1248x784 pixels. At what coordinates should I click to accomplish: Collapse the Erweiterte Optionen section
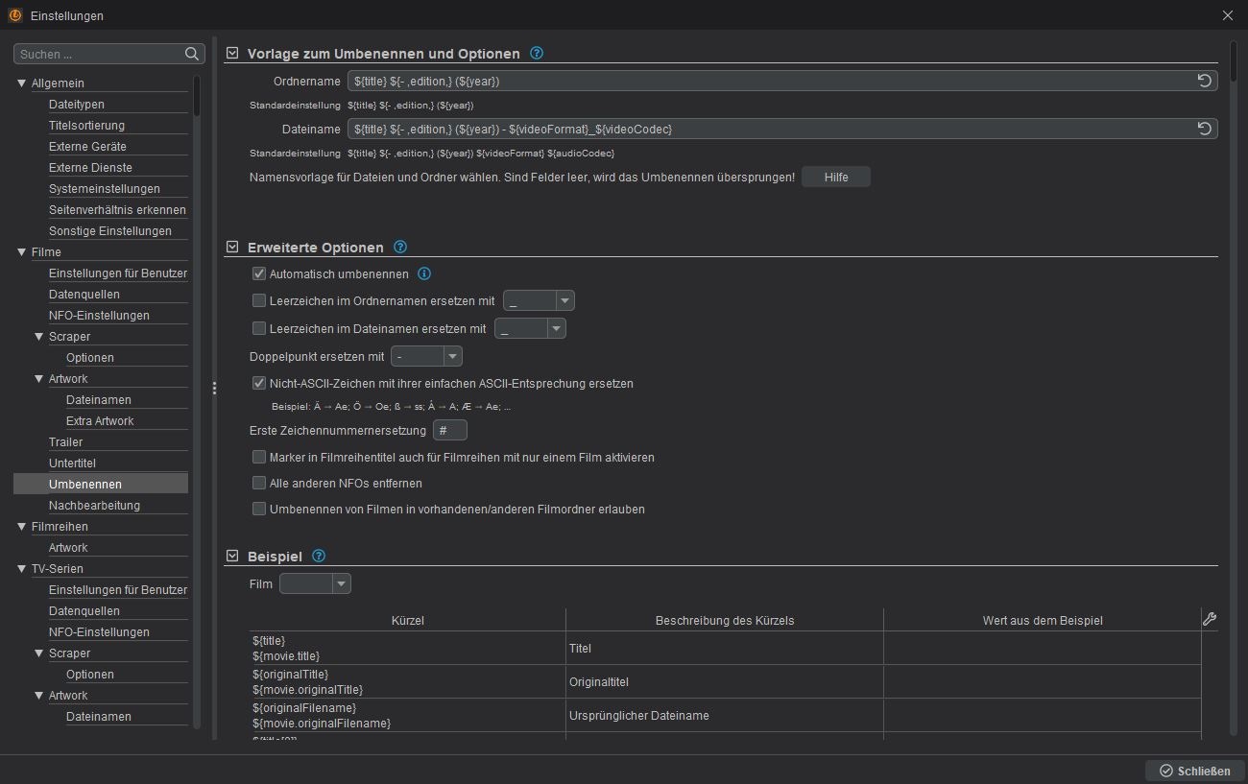[x=231, y=247]
